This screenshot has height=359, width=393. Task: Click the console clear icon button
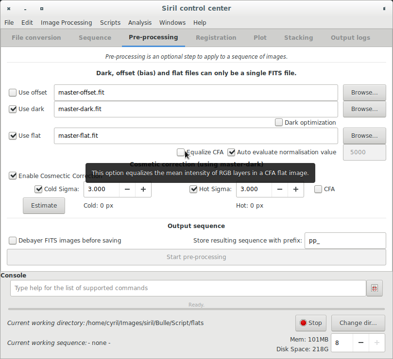[374, 288]
